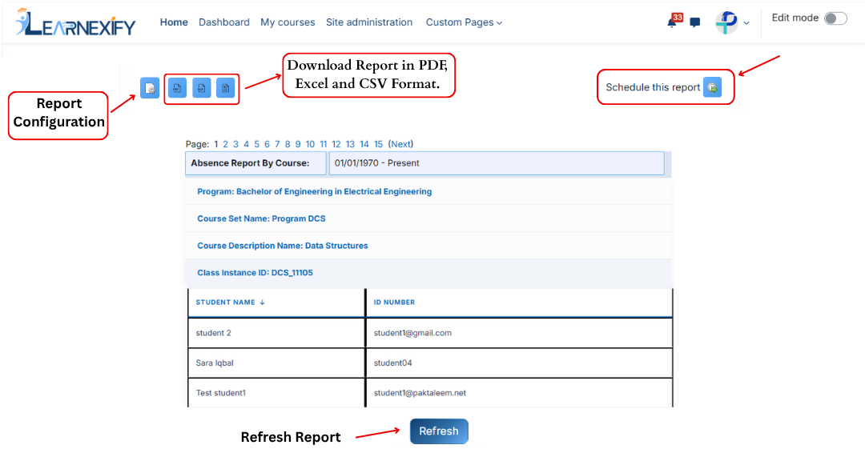
Task: Open My courses in the navigation
Action: point(288,22)
